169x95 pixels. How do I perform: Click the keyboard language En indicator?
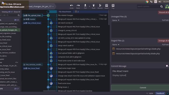coord(156,2)
